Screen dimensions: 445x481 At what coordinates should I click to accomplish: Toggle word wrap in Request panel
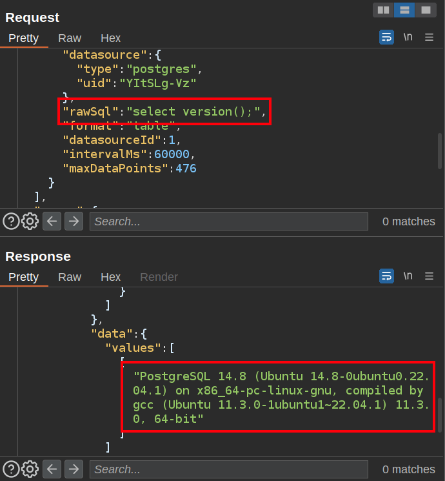(x=386, y=37)
